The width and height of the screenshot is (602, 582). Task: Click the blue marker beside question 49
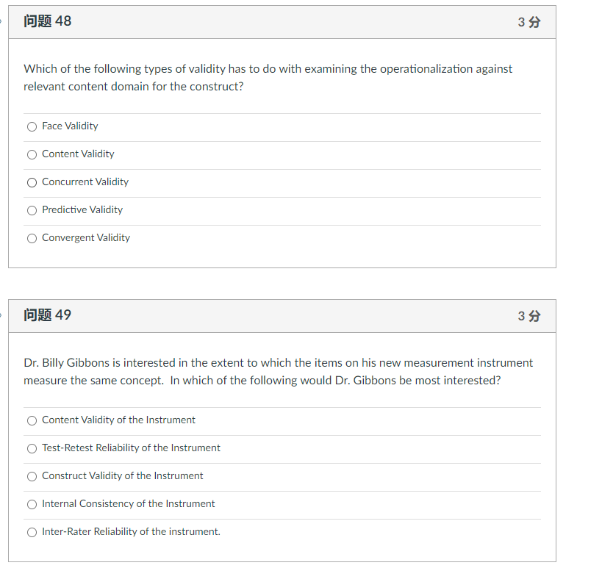(2, 315)
